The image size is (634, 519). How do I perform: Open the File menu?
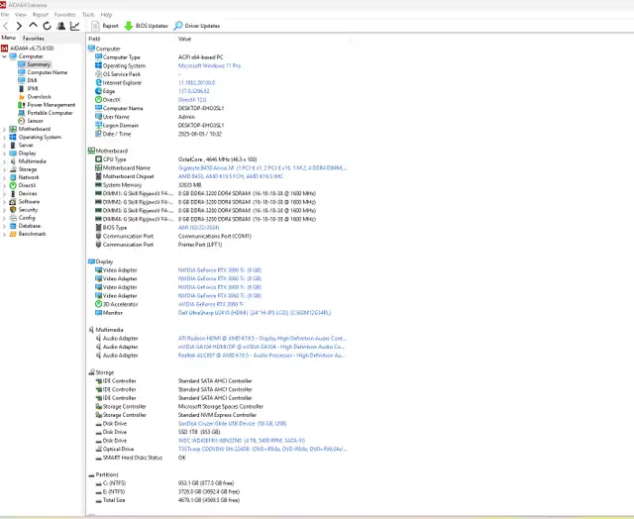(5, 15)
